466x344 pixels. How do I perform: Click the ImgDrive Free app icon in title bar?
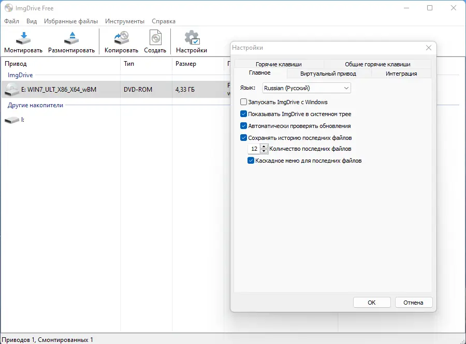click(x=9, y=8)
